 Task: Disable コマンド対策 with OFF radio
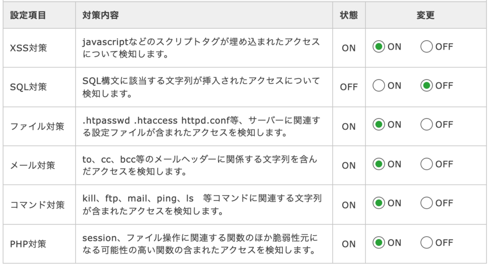[427, 203]
